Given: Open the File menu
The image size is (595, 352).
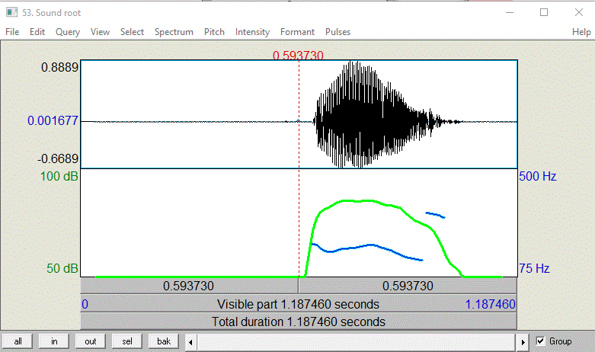Looking at the screenshot, I should click(x=12, y=32).
